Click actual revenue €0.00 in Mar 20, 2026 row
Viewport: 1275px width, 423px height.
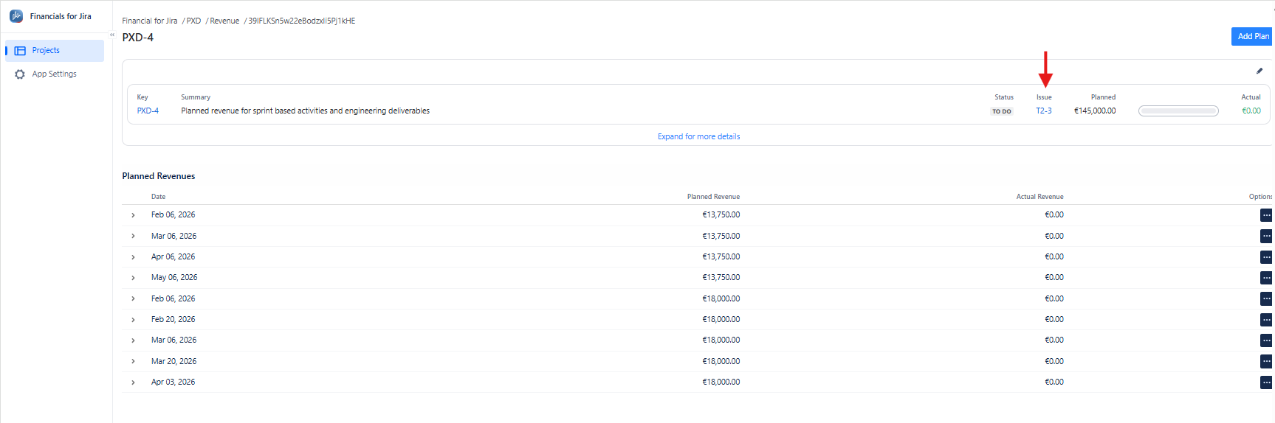coord(1054,361)
